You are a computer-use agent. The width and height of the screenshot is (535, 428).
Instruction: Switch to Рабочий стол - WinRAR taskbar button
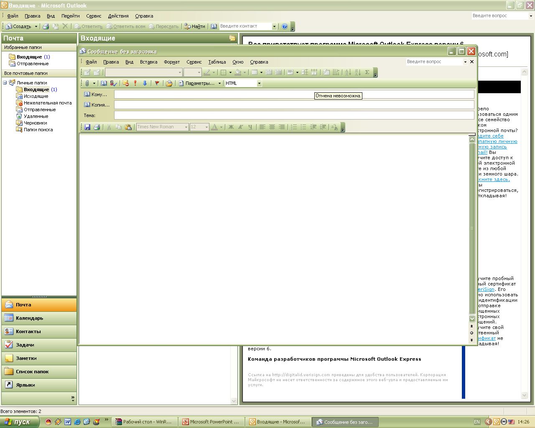pos(144,422)
